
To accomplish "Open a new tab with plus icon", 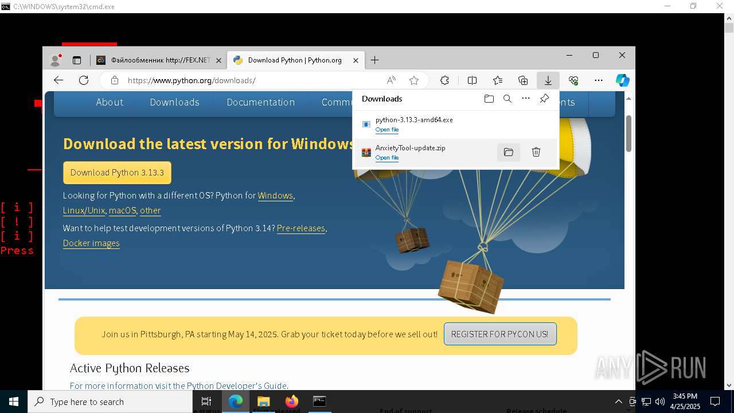I will (x=374, y=60).
